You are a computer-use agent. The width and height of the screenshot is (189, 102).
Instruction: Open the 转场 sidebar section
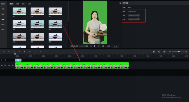pos(3,24)
